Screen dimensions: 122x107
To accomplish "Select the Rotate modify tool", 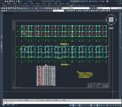I will [x=120, y=26].
